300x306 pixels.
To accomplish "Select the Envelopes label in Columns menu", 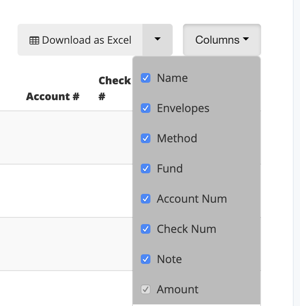I will pyautogui.click(x=183, y=108).
